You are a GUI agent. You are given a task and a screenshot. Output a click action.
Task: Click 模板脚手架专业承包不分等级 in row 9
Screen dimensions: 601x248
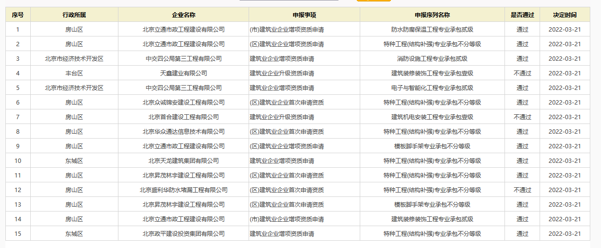click(x=432, y=146)
